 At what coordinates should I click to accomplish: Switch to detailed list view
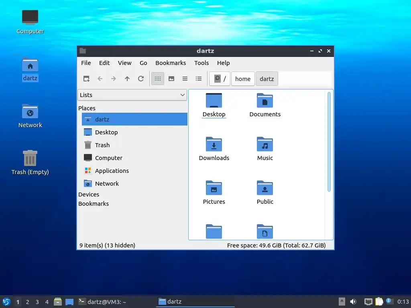pyautogui.click(x=199, y=79)
